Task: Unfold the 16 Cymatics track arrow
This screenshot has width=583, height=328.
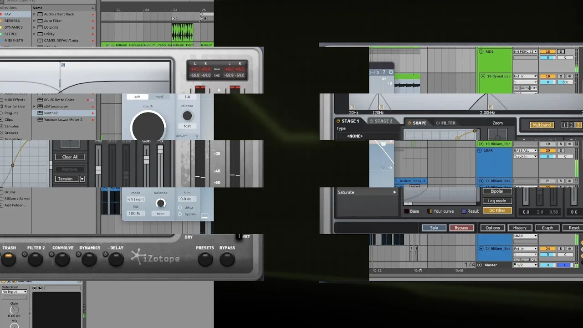Action: coord(483,77)
